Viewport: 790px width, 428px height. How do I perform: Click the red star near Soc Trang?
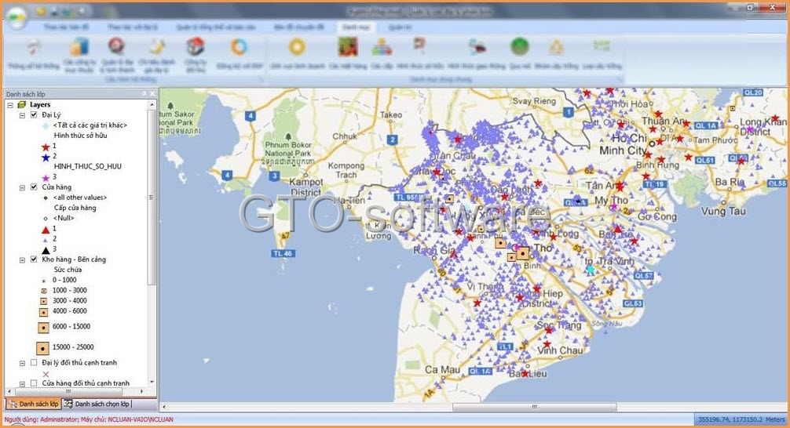549,330
